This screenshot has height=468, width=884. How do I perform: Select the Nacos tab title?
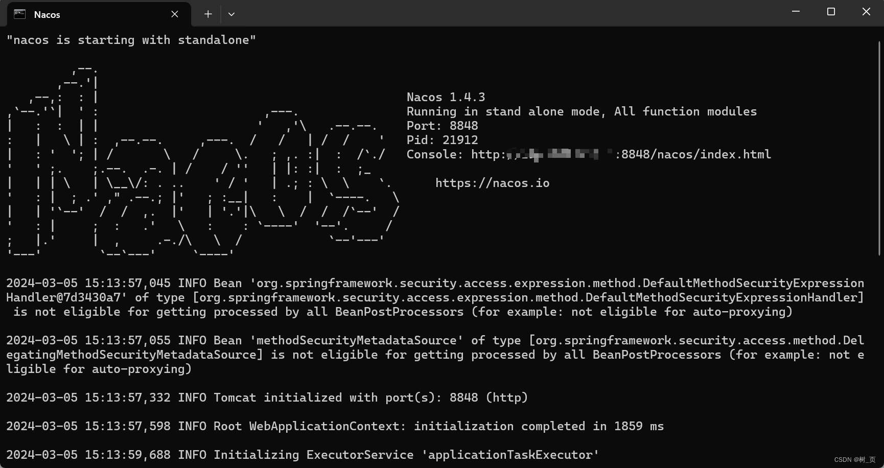pyautogui.click(x=47, y=15)
